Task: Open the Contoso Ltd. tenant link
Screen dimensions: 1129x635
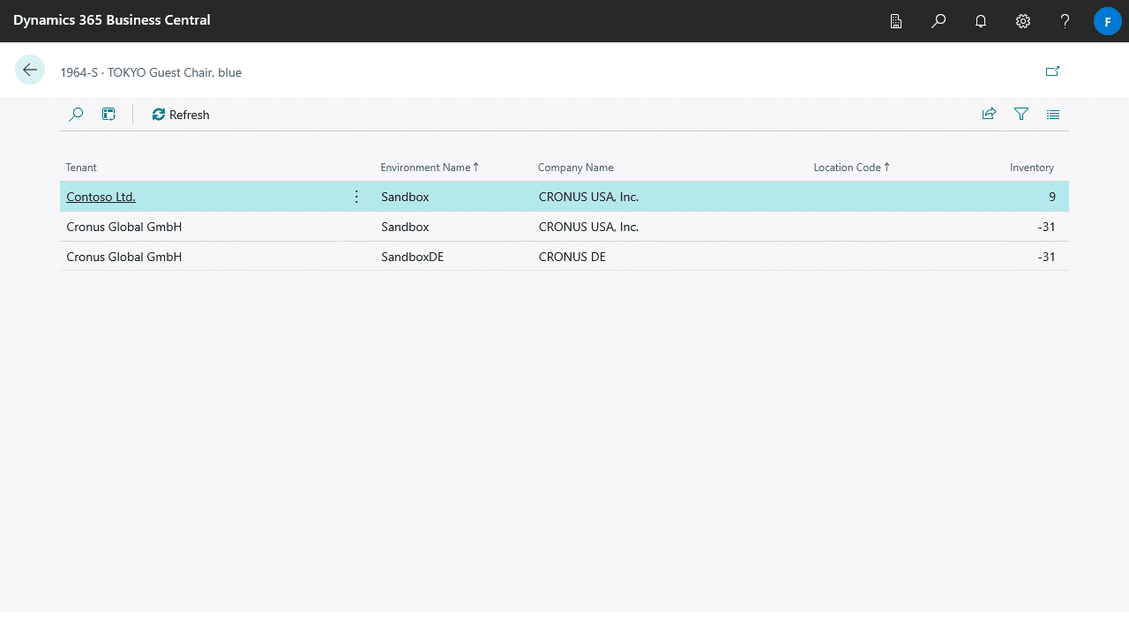Action: [101, 196]
